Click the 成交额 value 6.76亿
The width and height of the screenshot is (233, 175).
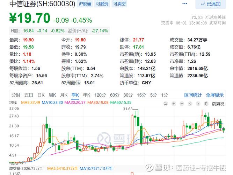coord(194,47)
